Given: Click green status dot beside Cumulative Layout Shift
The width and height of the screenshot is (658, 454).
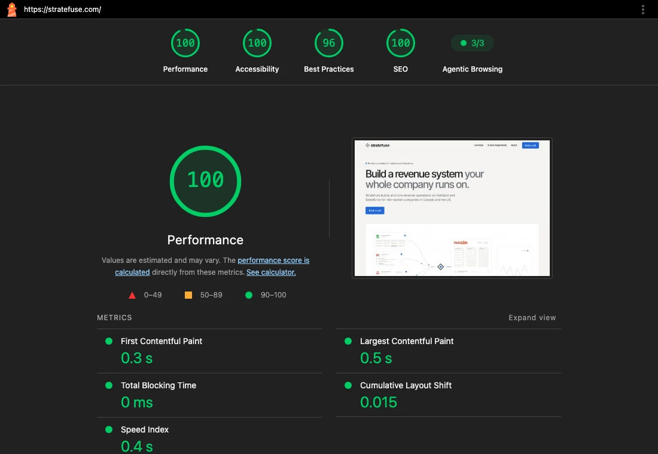Looking at the screenshot, I should [x=348, y=385].
